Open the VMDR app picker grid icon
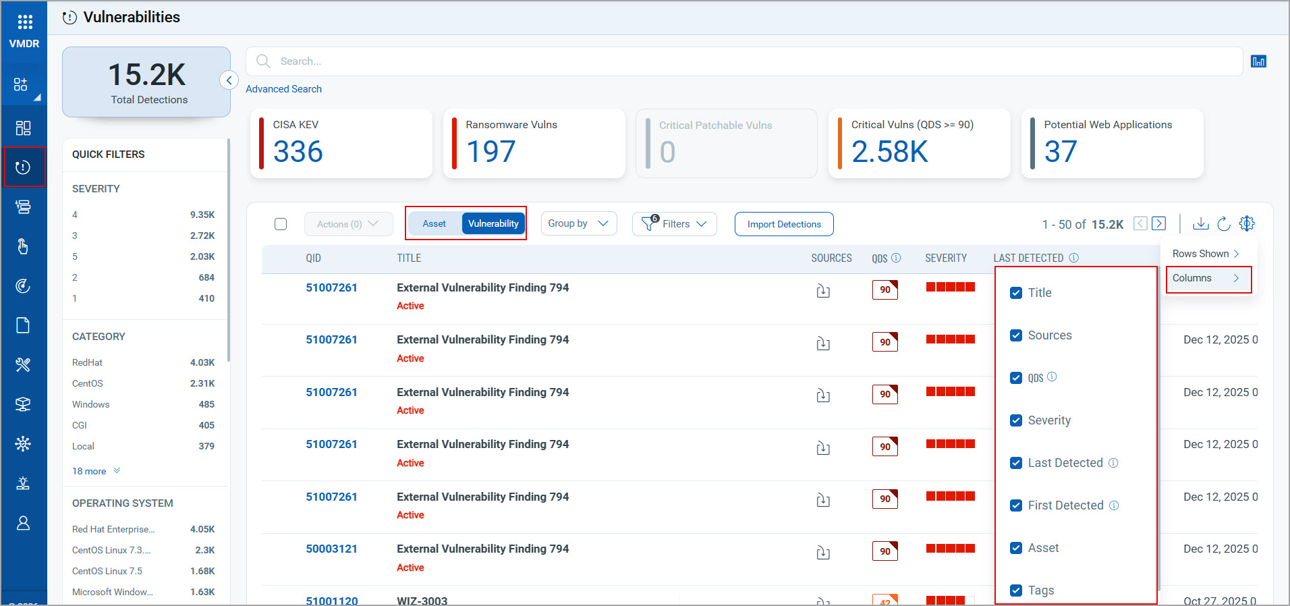 tap(24, 22)
